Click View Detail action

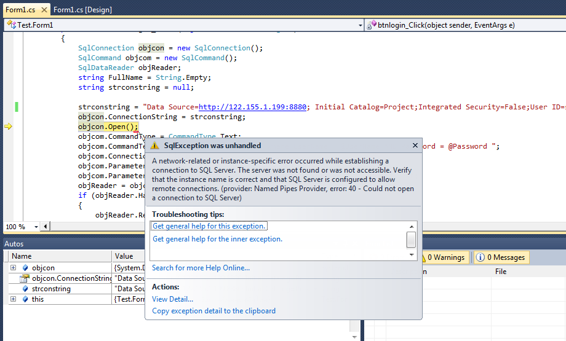click(172, 299)
